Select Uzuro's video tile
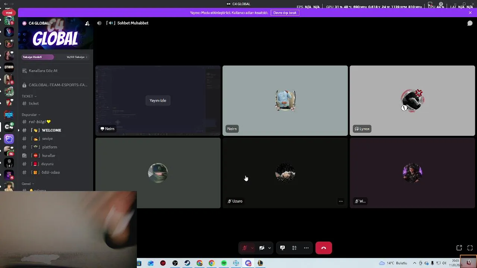The image size is (477, 268). (285, 173)
